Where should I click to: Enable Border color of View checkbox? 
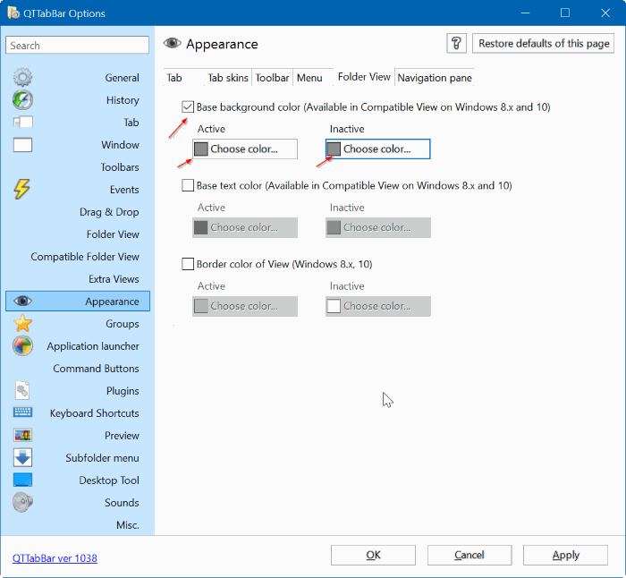[x=188, y=264]
